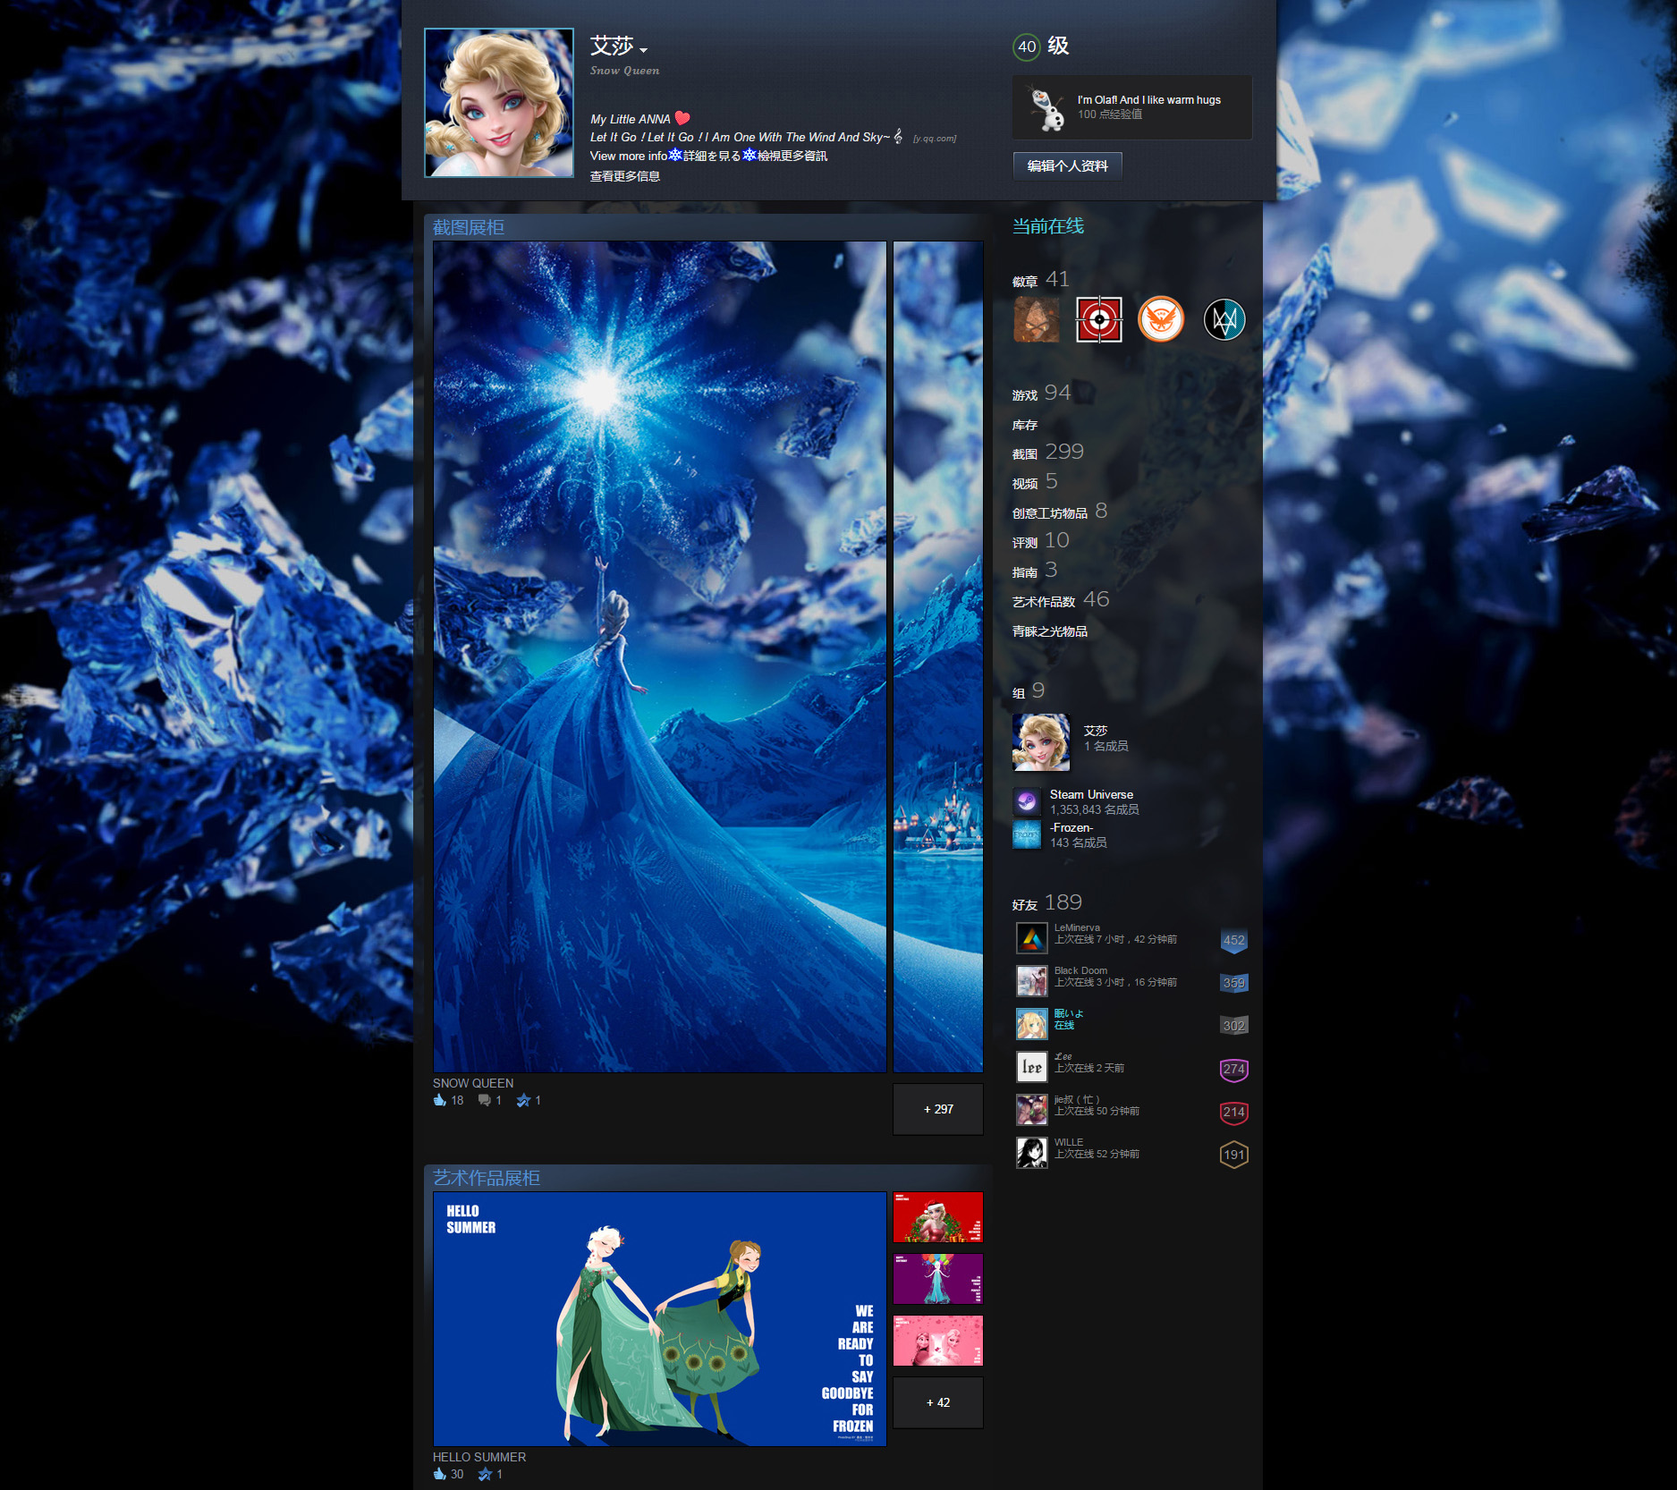
Task: Click WILLE's level 191 badge
Action: tap(1233, 1155)
